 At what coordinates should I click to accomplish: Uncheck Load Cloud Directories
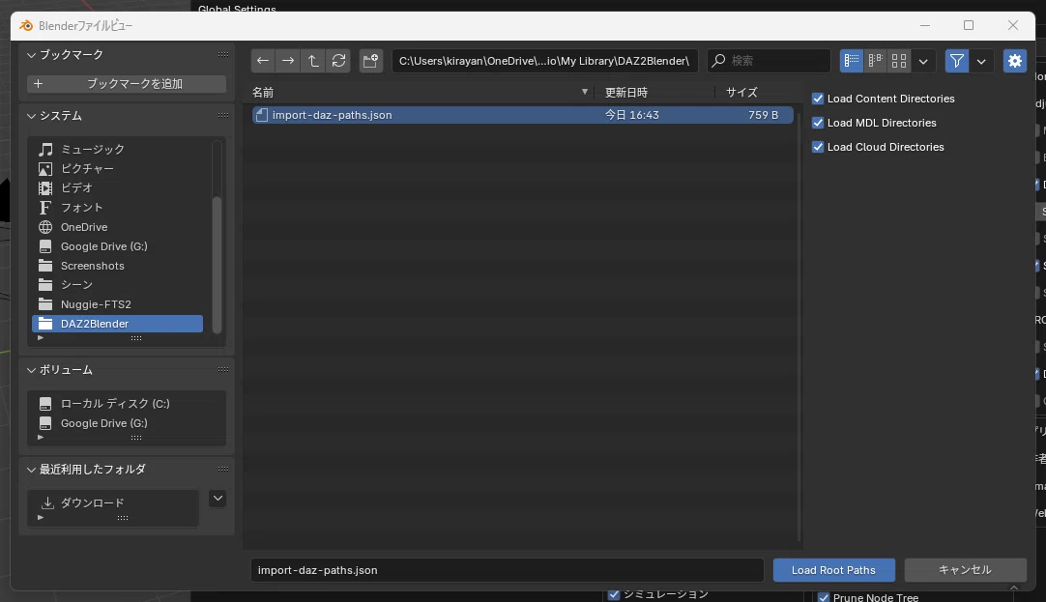click(x=818, y=147)
